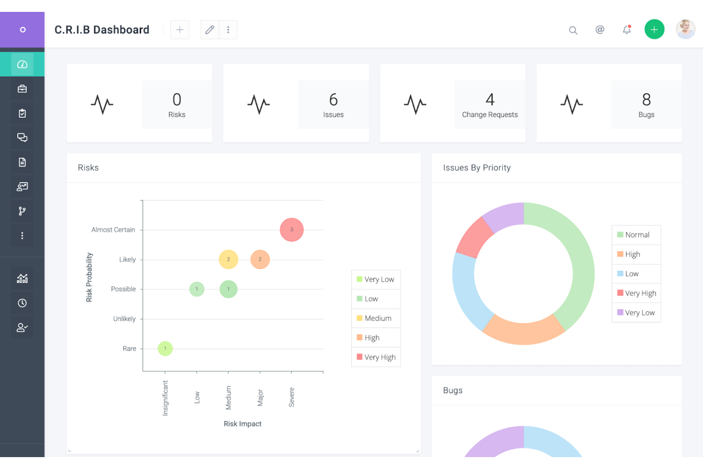Open the briefcase projects icon in sidebar

(x=22, y=89)
